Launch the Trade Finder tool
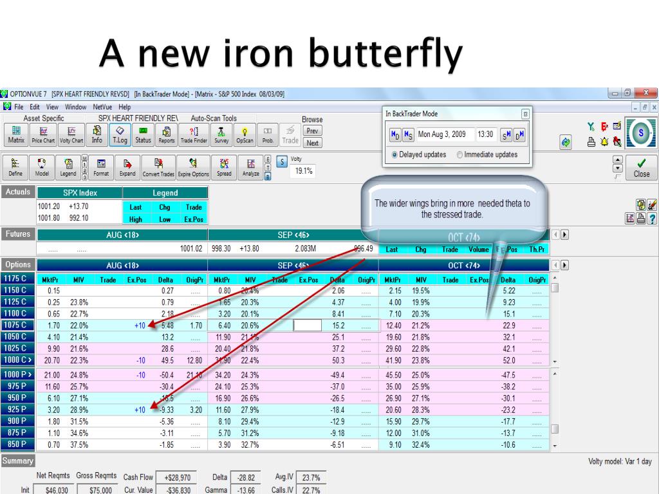The height and width of the screenshot is (494, 659). pyautogui.click(x=194, y=135)
